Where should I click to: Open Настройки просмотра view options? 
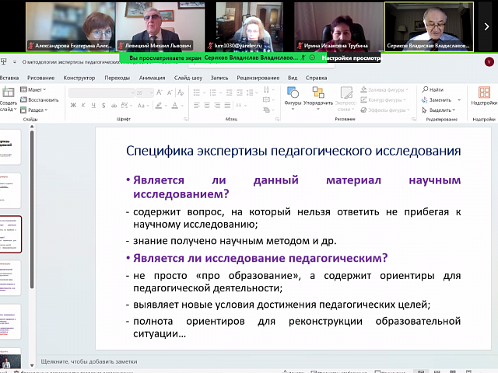tap(352, 58)
